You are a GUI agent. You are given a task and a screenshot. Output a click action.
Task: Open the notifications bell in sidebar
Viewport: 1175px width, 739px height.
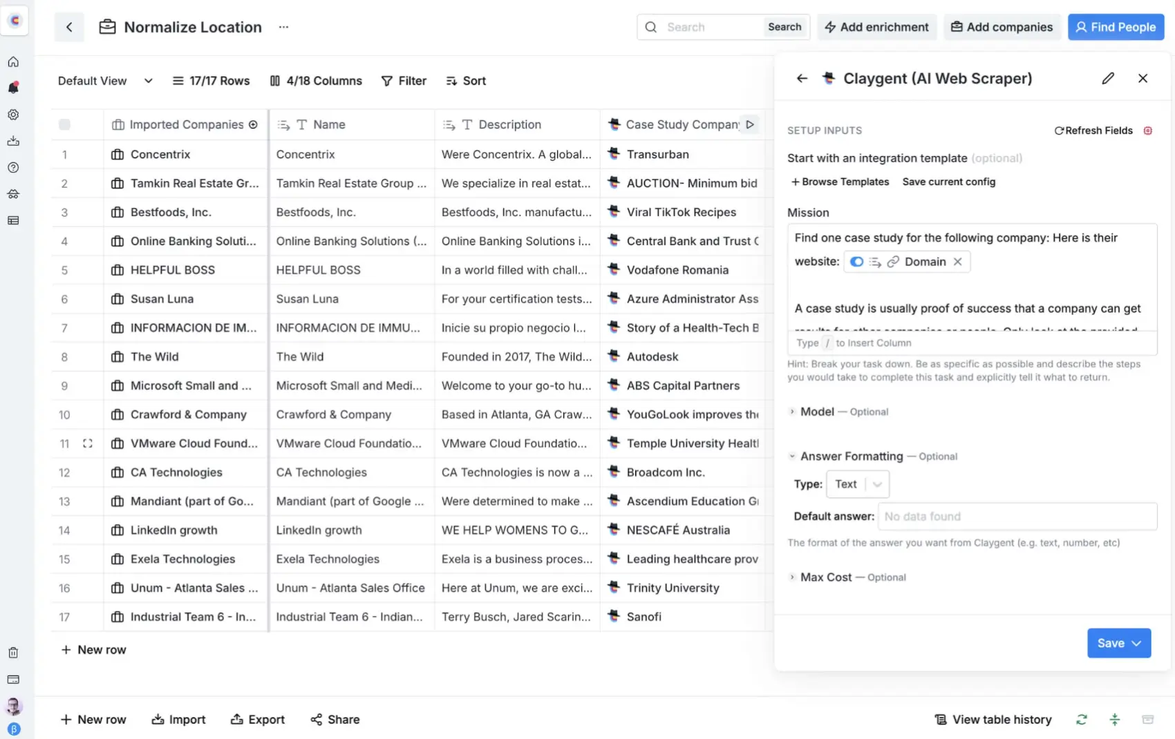pos(13,88)
